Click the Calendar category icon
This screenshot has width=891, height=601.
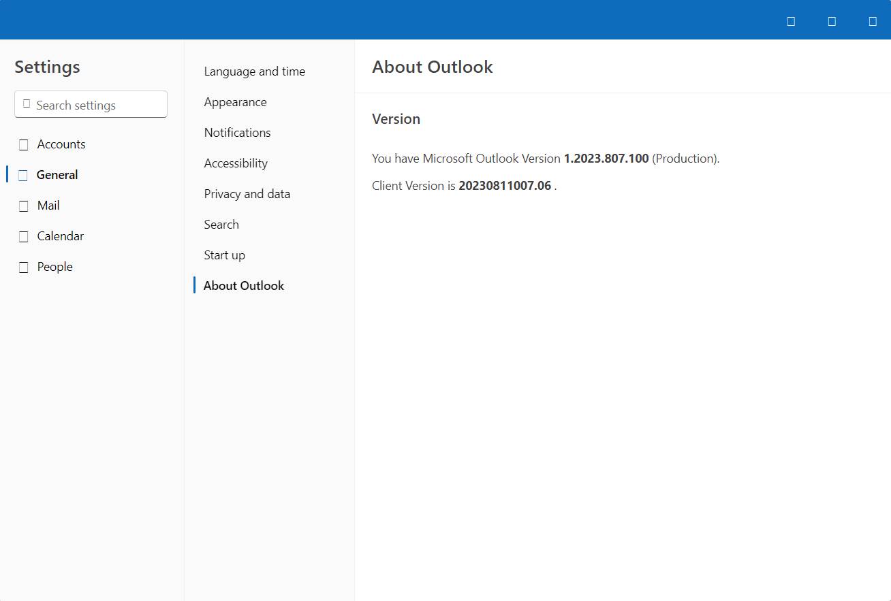coord(24,237)
